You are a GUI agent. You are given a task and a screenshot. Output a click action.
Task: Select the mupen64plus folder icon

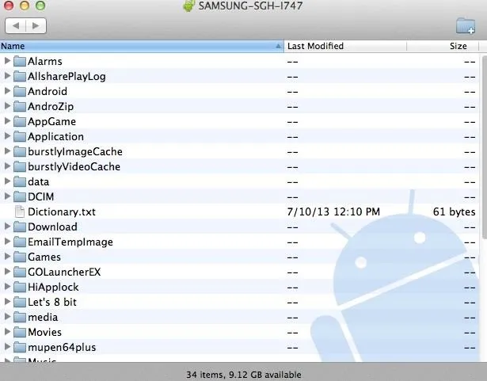coord(20,347)
